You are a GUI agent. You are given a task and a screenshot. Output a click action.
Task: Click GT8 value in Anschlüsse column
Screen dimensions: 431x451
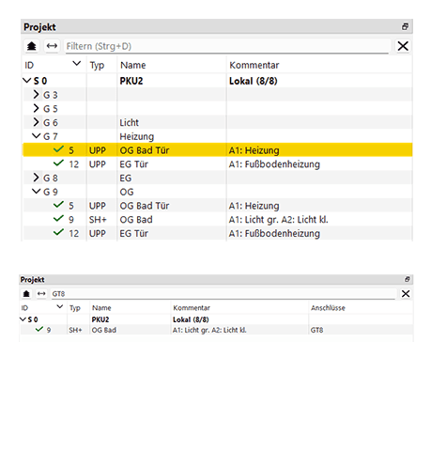(x=317, y=330)
